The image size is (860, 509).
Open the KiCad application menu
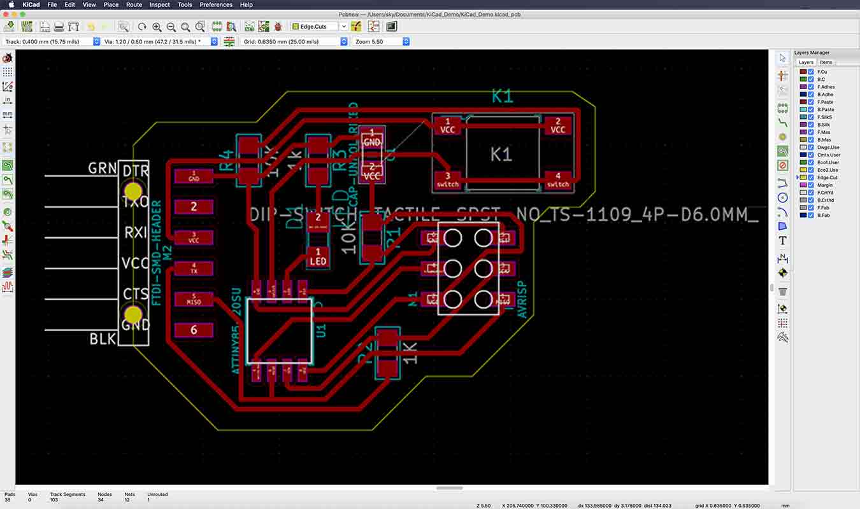(32, 4)
